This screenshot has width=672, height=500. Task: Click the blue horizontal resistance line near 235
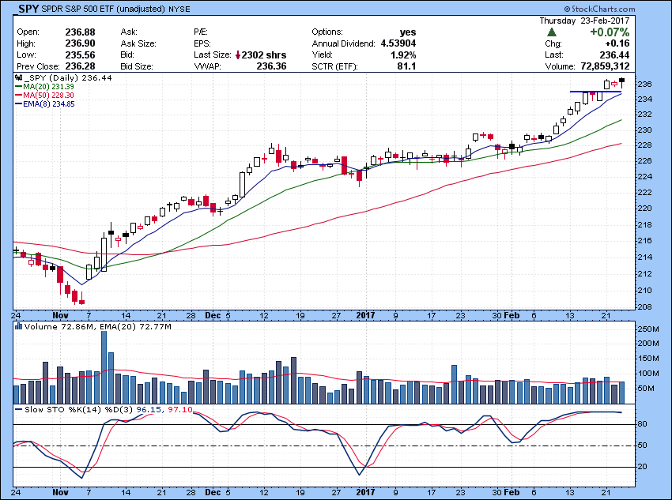(595, 92)
